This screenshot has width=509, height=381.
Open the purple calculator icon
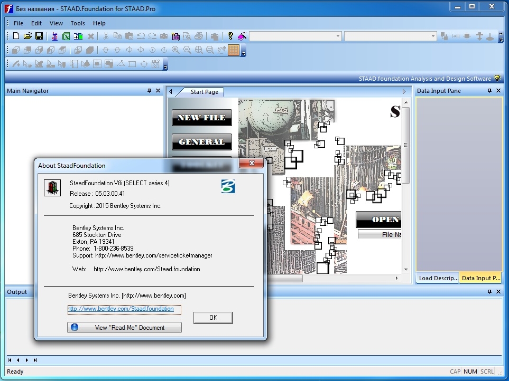pos(175,36)
